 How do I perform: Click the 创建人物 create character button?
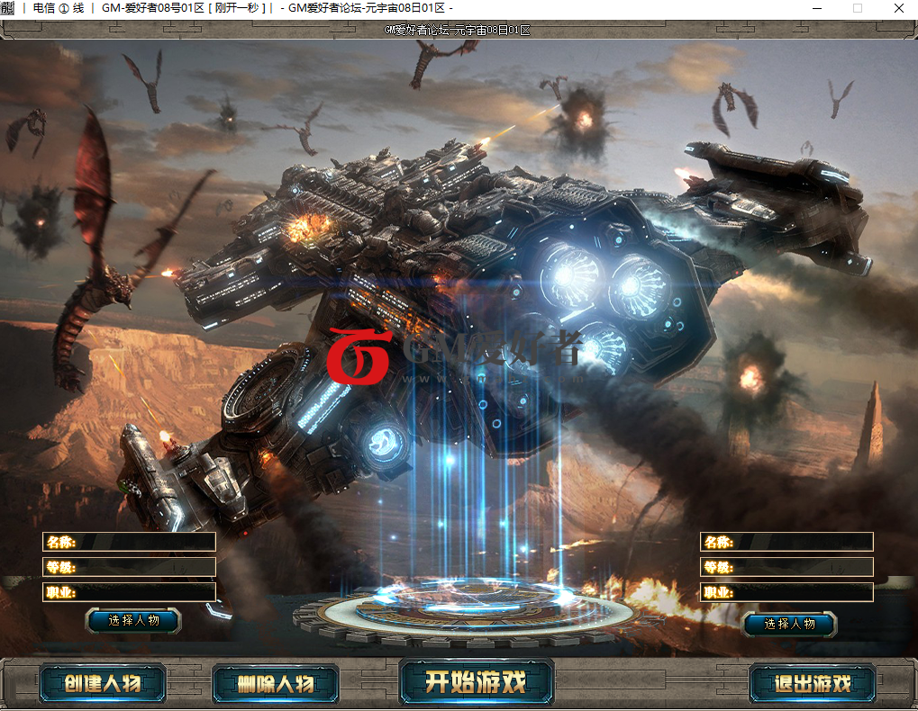(103, 683)
